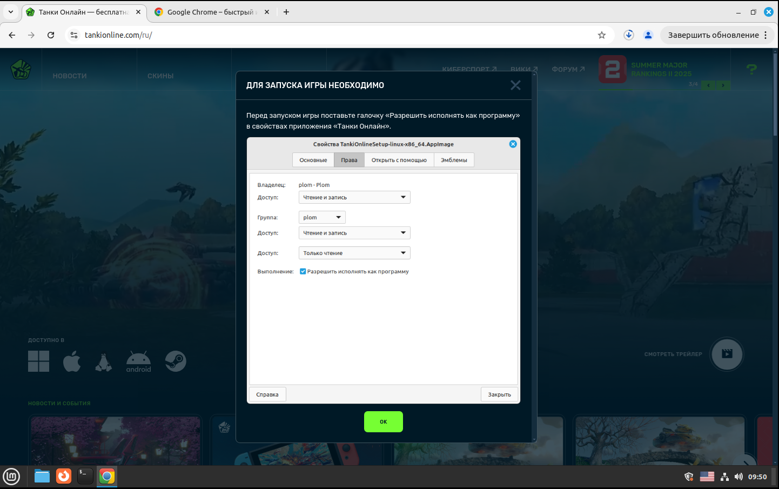Click the Chrome icon in the taskbar

[x=107, y=476]
